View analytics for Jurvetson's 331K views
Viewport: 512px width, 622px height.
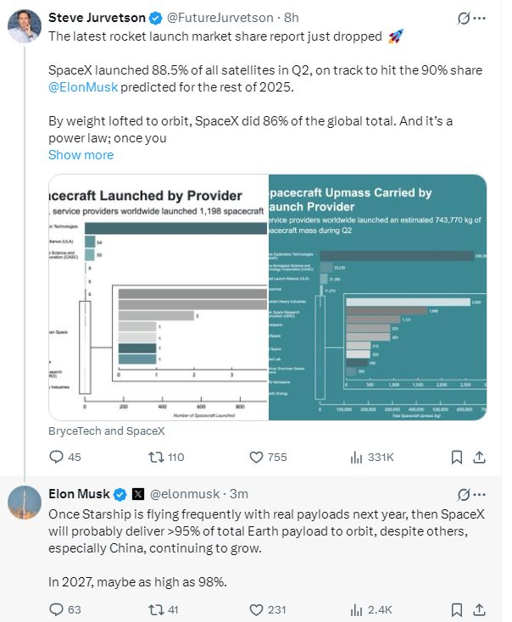click(357, 457)
